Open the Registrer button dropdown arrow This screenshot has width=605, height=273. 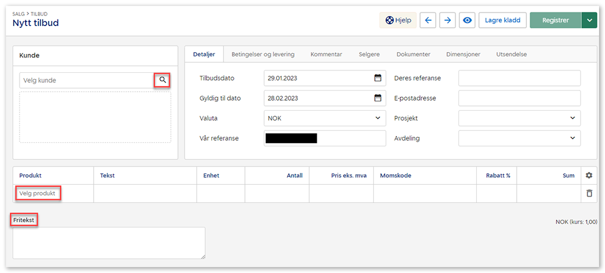pos(589,20)
